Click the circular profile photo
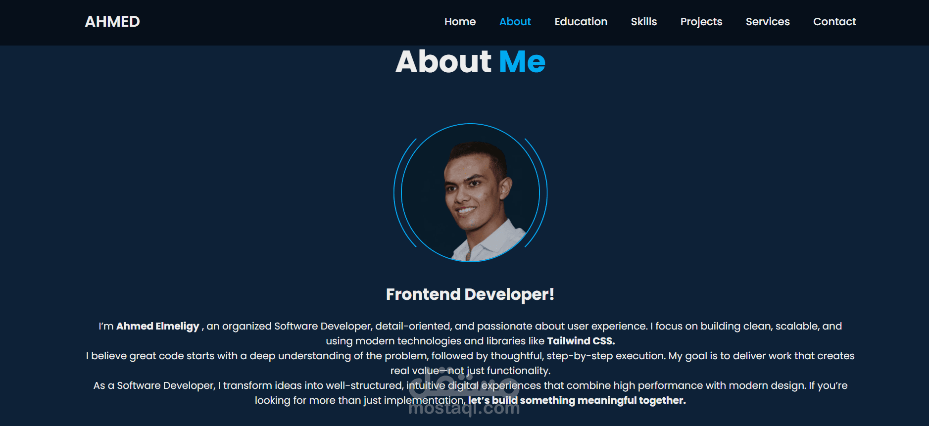 (470, 193)
